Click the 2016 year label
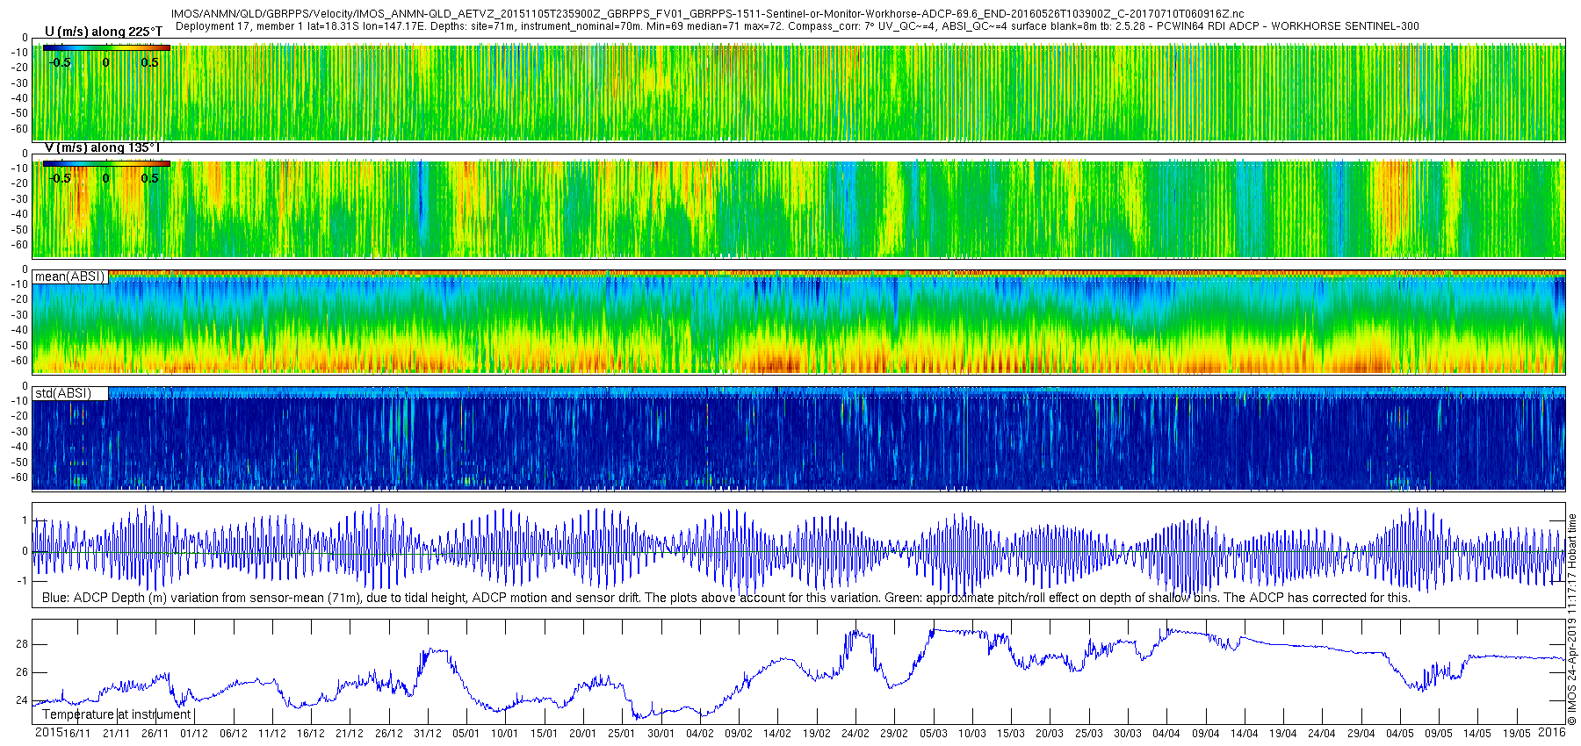1581x746 pixels. click(x=1552, y=732)
